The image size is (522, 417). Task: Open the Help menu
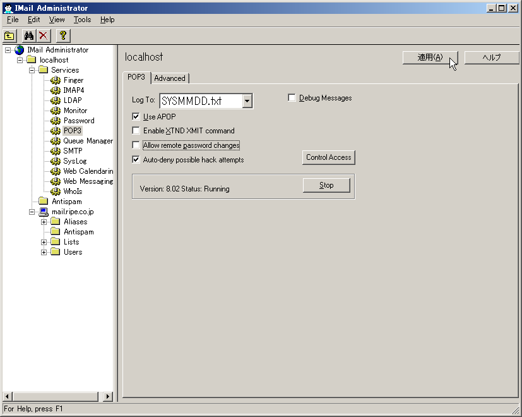coord(107,20)
